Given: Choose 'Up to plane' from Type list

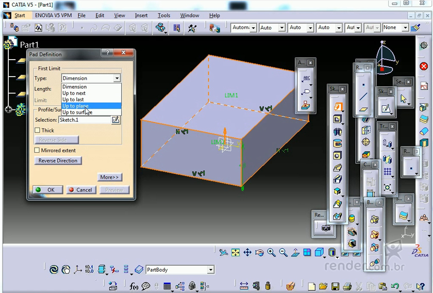Looking at the screenshot, I should tap(75, 106).
